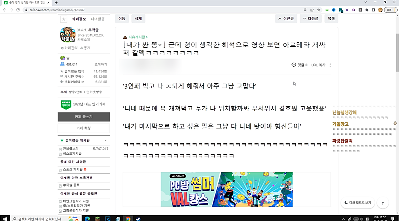
Task: Click the 파랑찹쌀떡 chat name
Action: [x=342, y=141]
